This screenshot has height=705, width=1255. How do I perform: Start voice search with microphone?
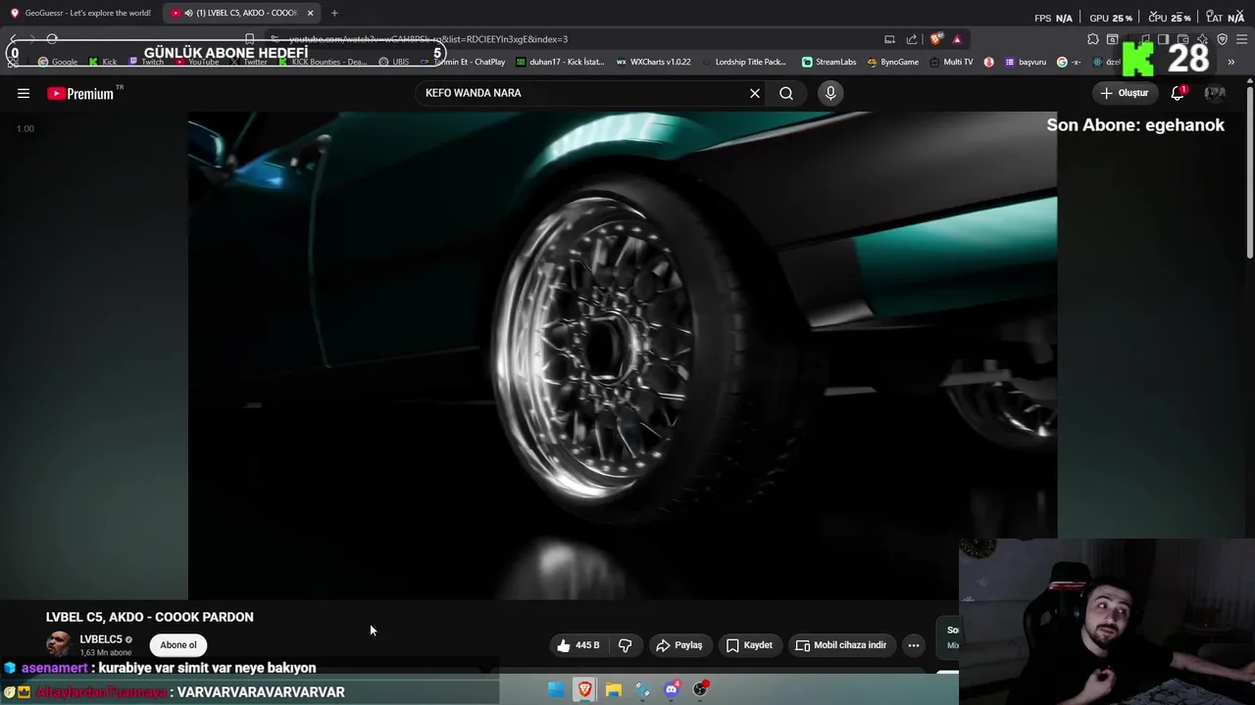pos(830,93)
